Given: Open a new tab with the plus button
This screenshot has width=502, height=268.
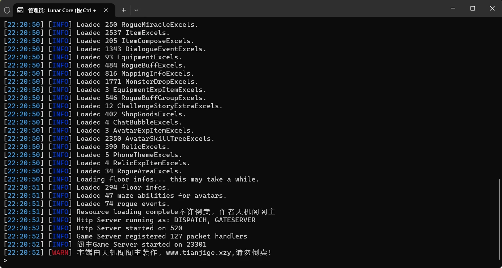Looking at the screenshot, I should 124,10.
